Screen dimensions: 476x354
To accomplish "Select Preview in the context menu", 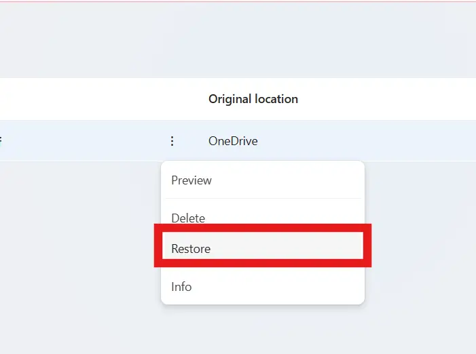I will point(191,180).
